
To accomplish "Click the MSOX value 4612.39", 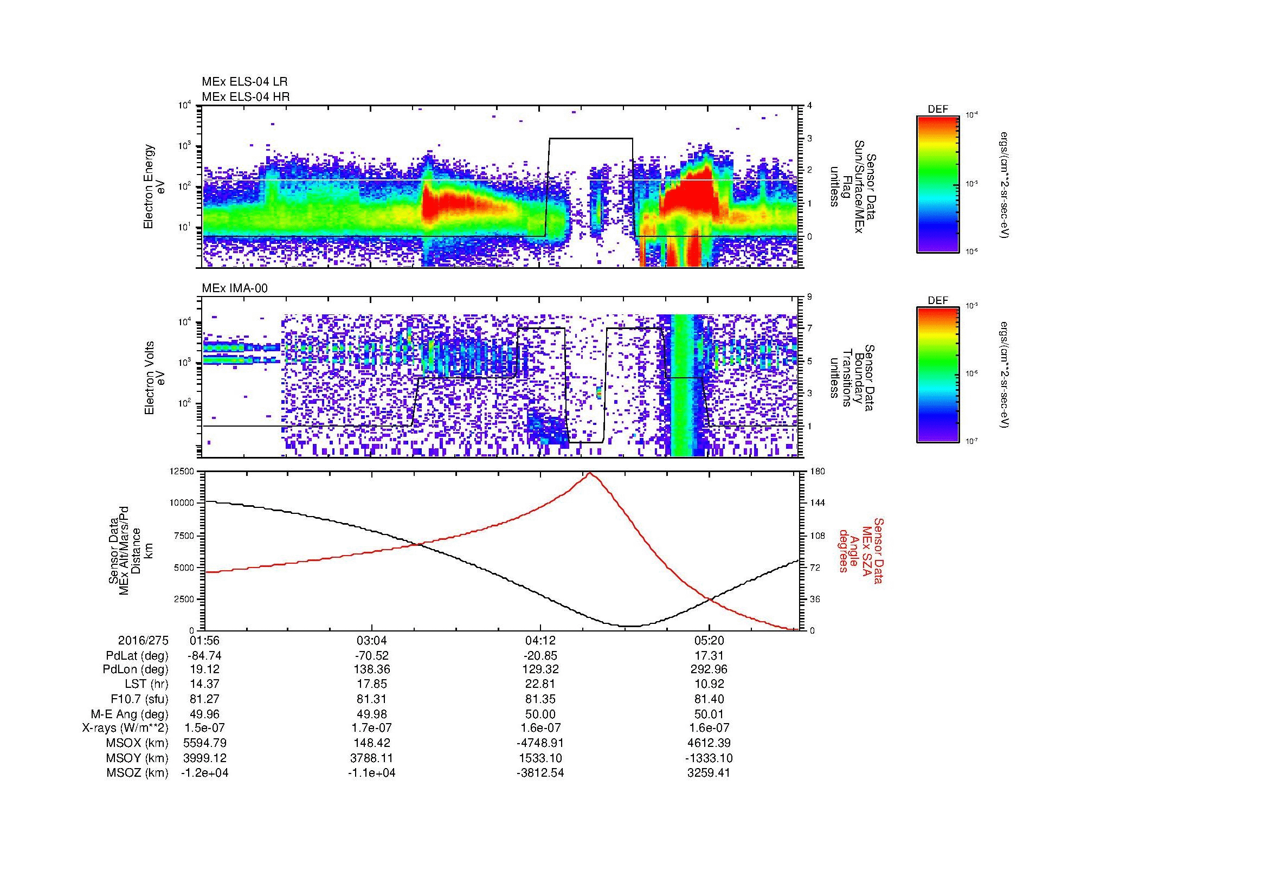I will 709,744.
